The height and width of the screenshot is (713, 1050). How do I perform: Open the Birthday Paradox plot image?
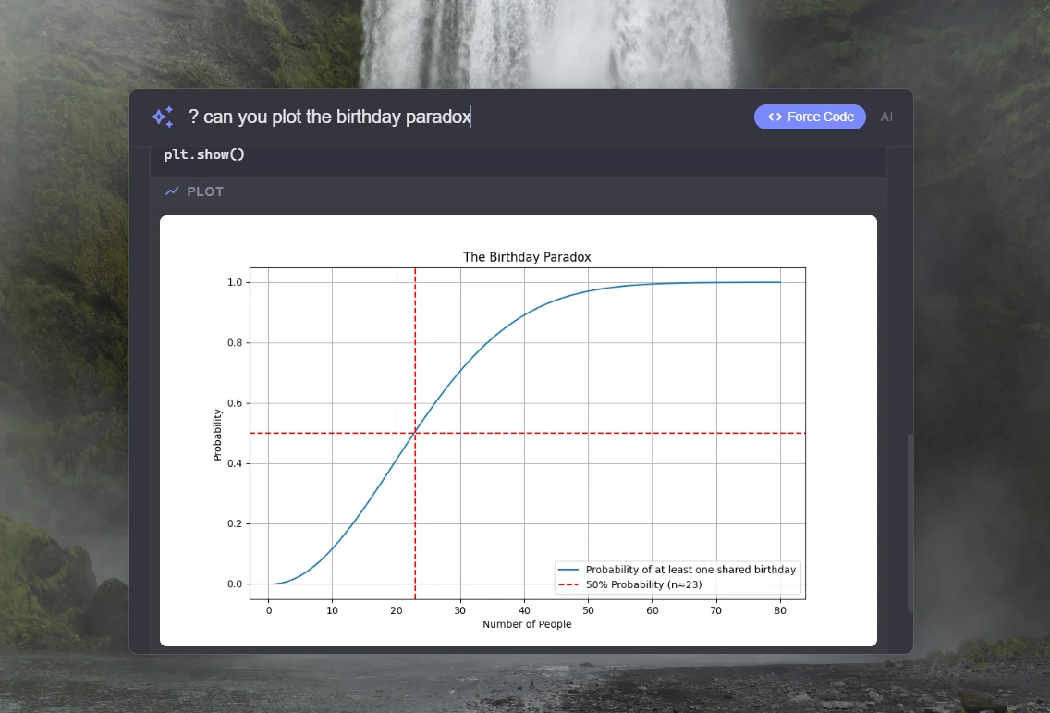[518, 430]
